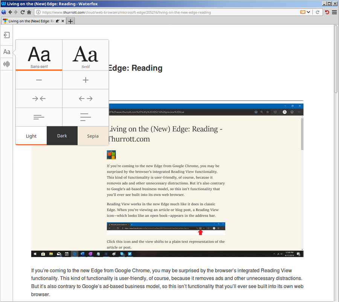Image resolution: width=339 pixels, height=302 pixels.
Task: Open the Narrate audio waveform button
Action: tap(6, 64)
